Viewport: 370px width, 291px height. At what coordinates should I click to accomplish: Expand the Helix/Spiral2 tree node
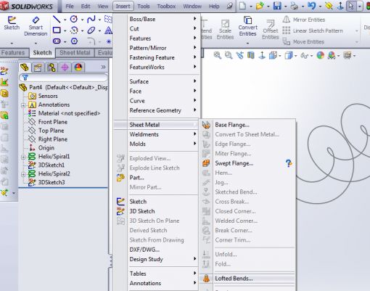[x=23, y=174]
